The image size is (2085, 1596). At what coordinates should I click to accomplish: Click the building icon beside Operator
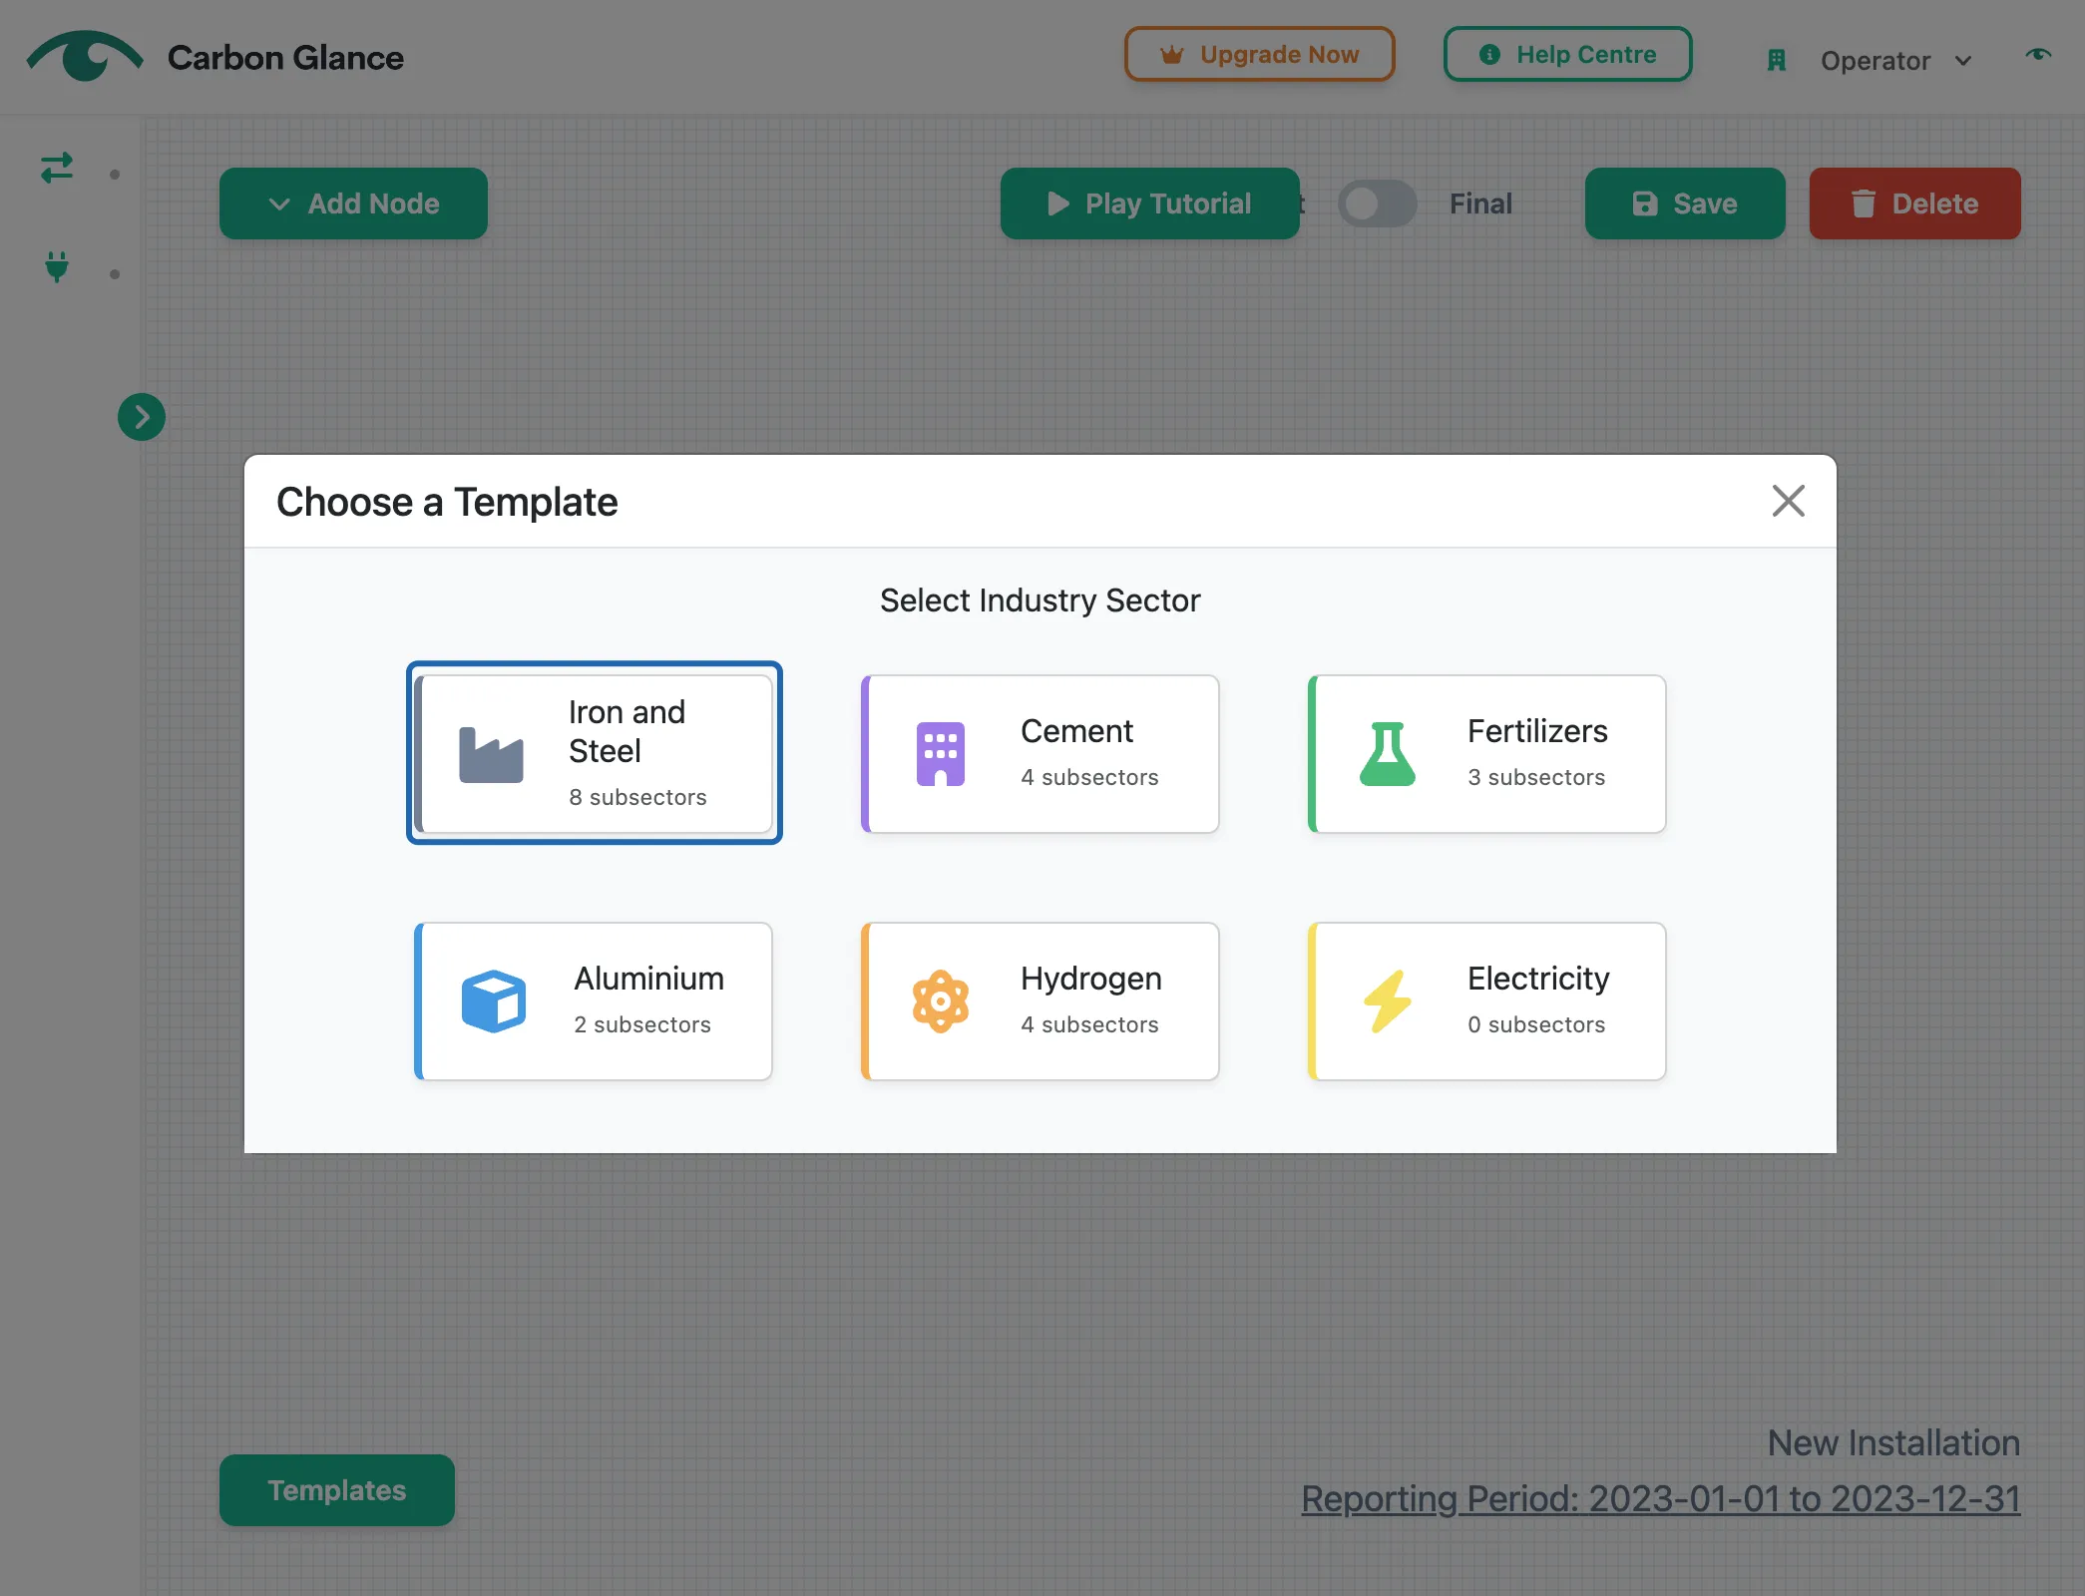[x=1776, y=61]
